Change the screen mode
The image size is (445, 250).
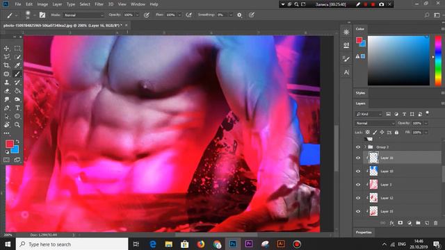17,160
